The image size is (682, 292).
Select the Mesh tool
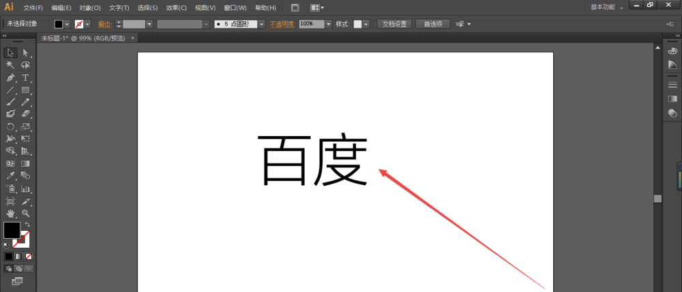[x=10, y=163]
